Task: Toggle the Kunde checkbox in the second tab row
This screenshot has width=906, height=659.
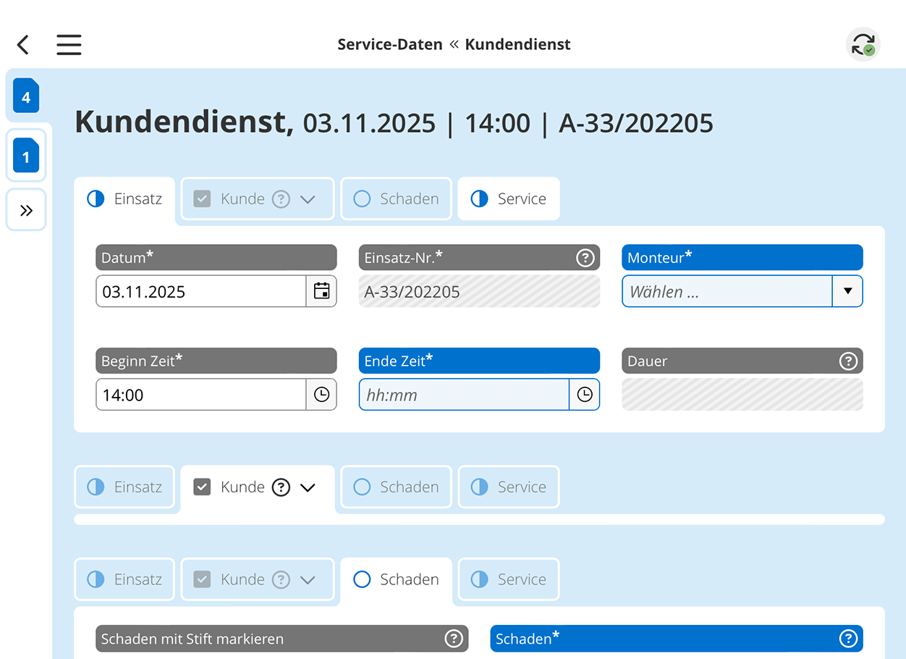Action: [x=202, y=487]
